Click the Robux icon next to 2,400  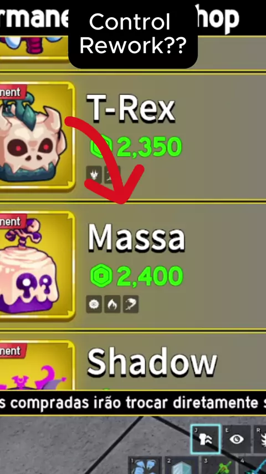101,276
